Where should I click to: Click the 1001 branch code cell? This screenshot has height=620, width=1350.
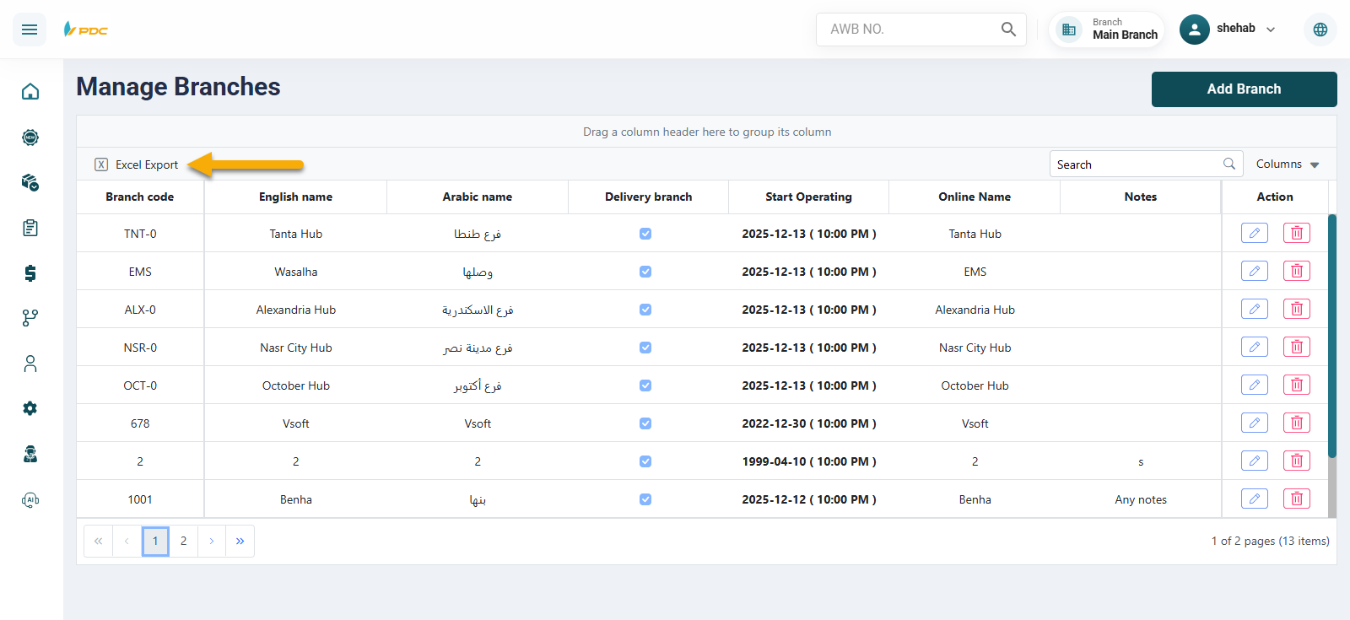click(x=140, y=499)
